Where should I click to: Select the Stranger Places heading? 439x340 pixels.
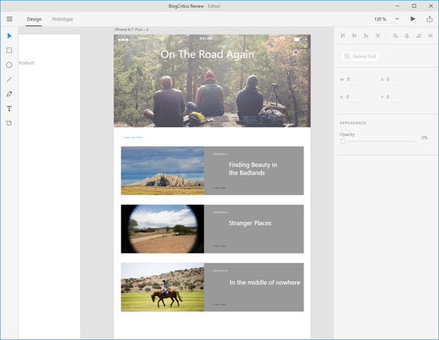point(249,223)
